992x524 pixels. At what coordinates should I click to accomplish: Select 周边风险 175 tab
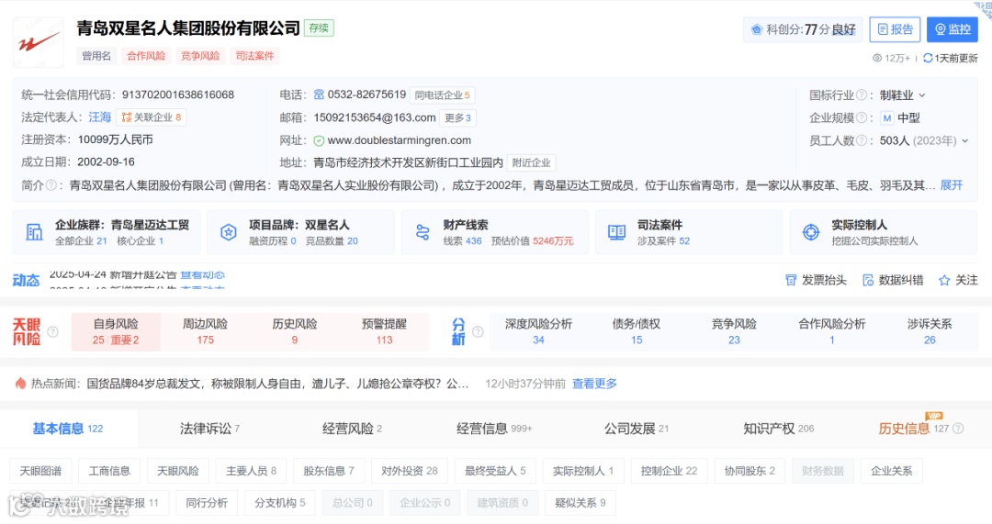click(x=205, y=332)
